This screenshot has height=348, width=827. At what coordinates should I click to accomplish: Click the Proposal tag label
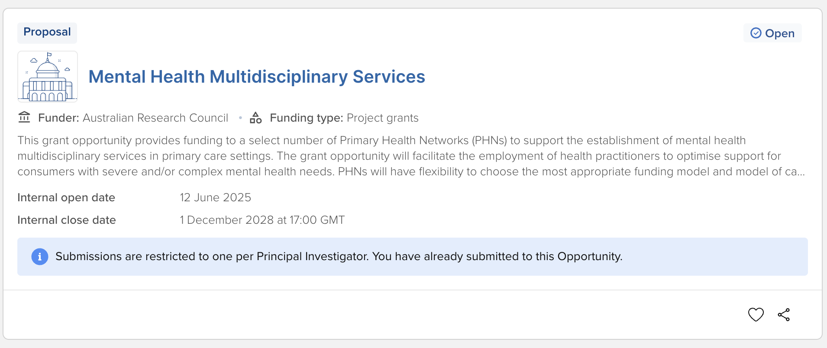pyautogui.click(x=47, y=32)
